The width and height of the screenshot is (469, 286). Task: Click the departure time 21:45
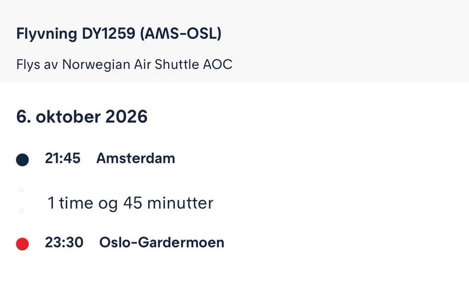pos(63,158)
